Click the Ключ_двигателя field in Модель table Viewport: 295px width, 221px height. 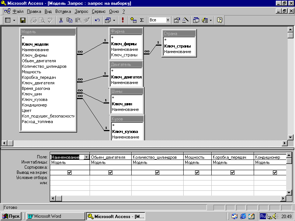(x=38, y=83)
